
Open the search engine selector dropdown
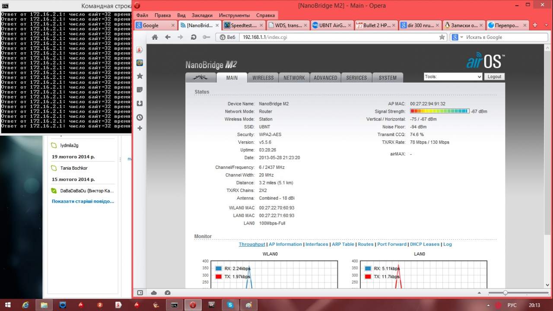click(x=457, y=37)
